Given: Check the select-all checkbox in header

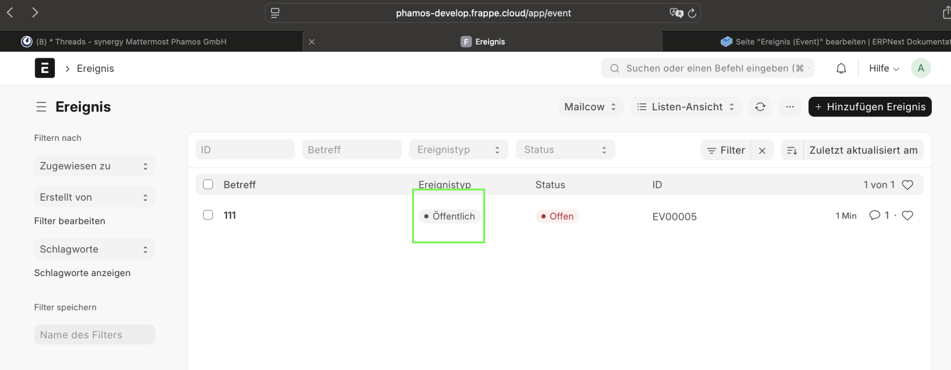Looking at the screenshot, I should [208, 184].
